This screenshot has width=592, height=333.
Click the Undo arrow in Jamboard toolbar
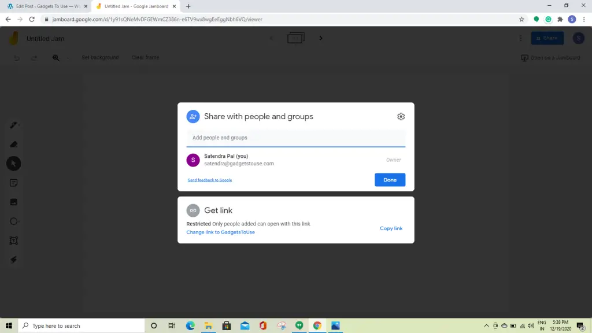(x=17, y=58)
